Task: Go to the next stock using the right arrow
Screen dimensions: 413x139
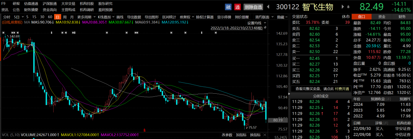Action: click(x=343, y=7)
